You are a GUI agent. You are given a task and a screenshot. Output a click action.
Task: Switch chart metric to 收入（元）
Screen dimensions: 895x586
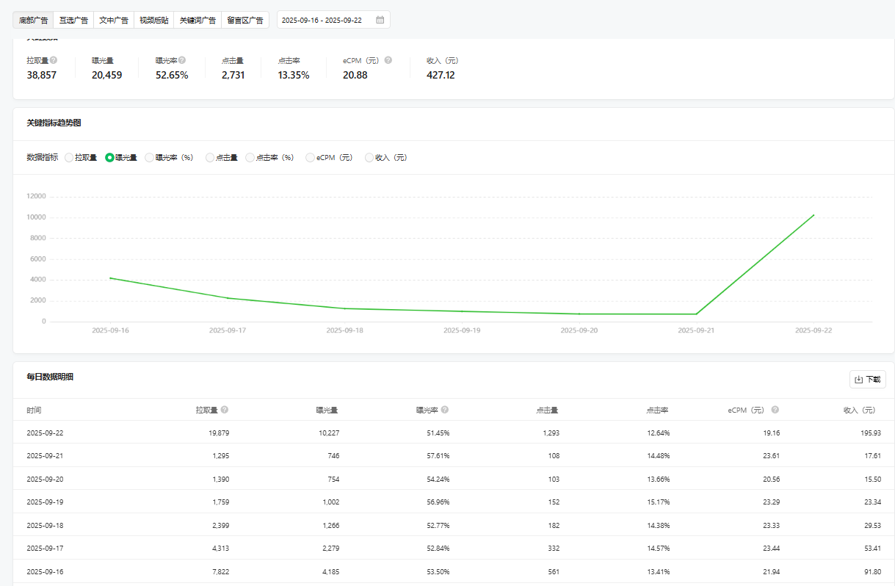coord(369,157)
